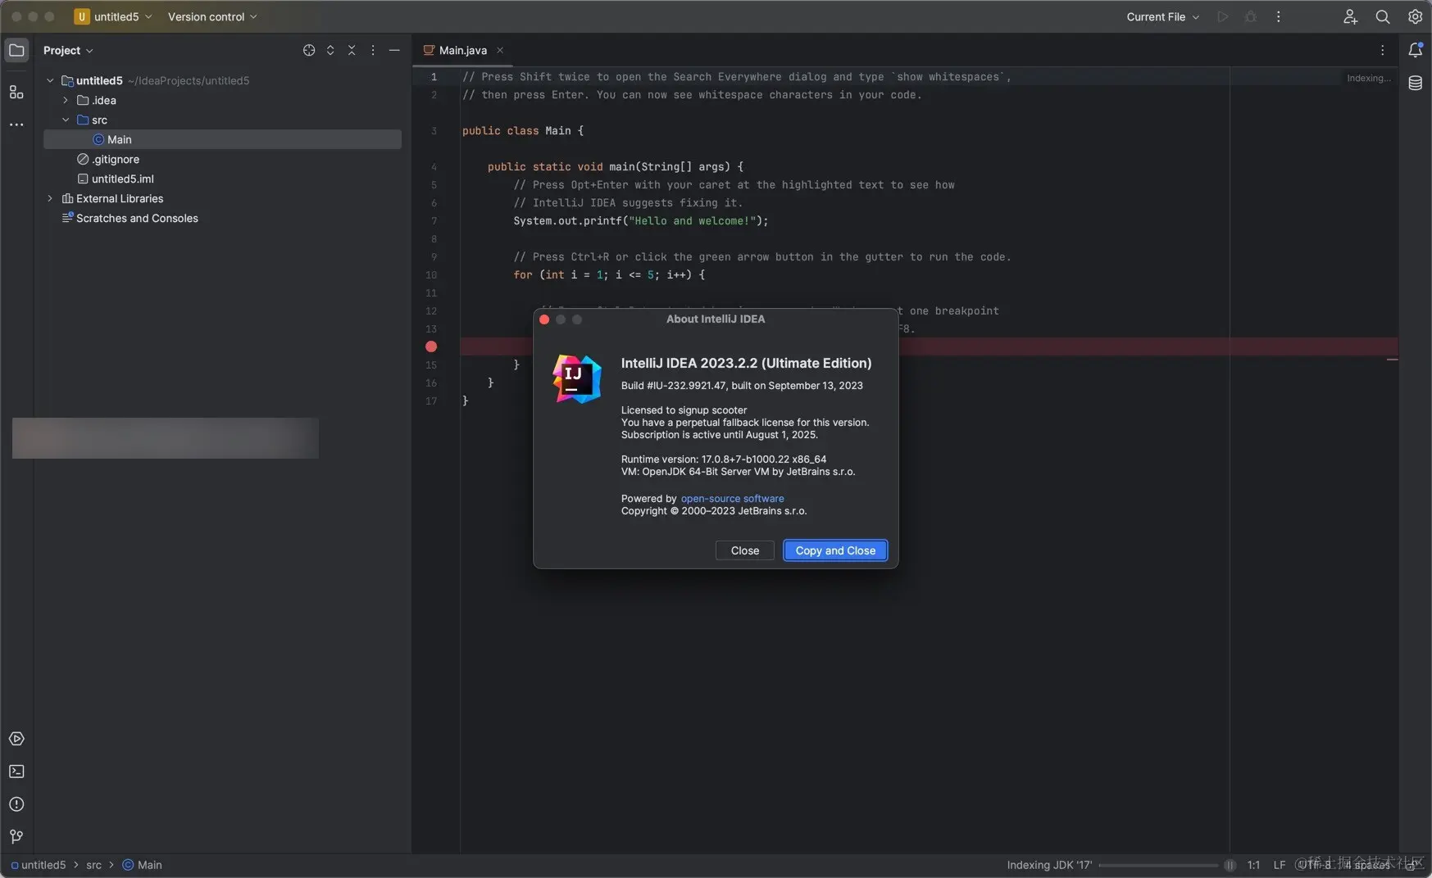Open the Structure tool window

click(x=16, y=93)
